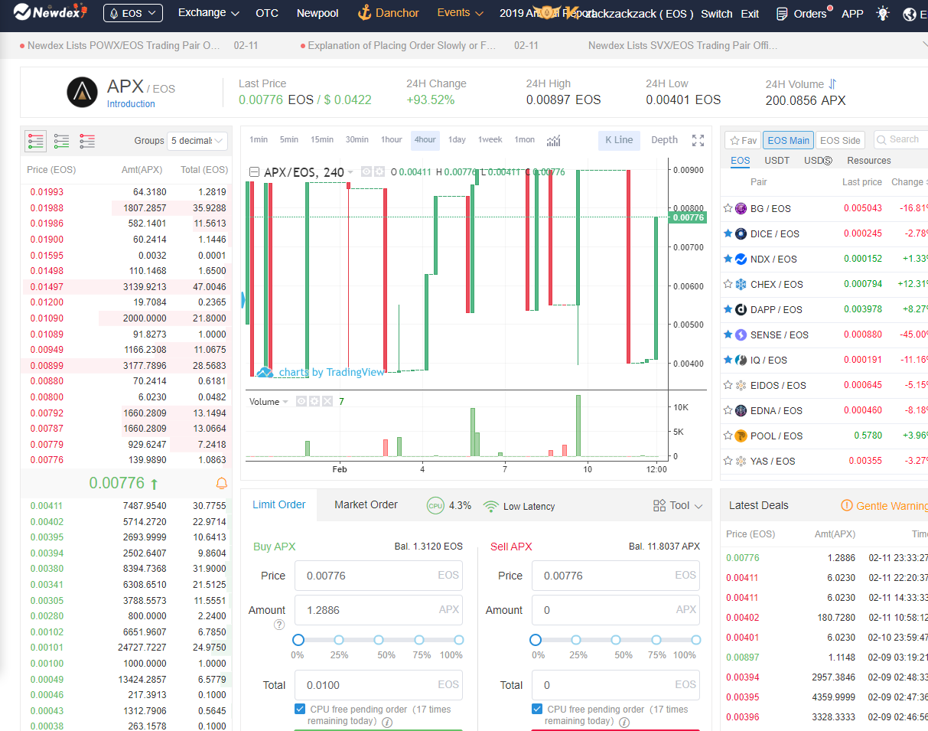Open POWX/EOS listing announcement
The image size is (928, 731).
(123, 45)
